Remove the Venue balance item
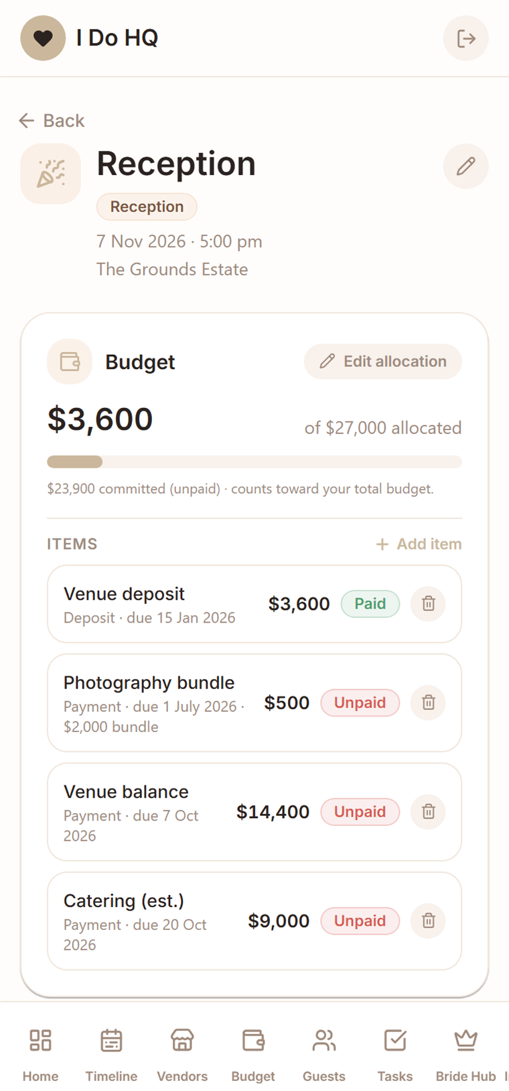Viewport: 509px width, 1091px height. (428, 812)
